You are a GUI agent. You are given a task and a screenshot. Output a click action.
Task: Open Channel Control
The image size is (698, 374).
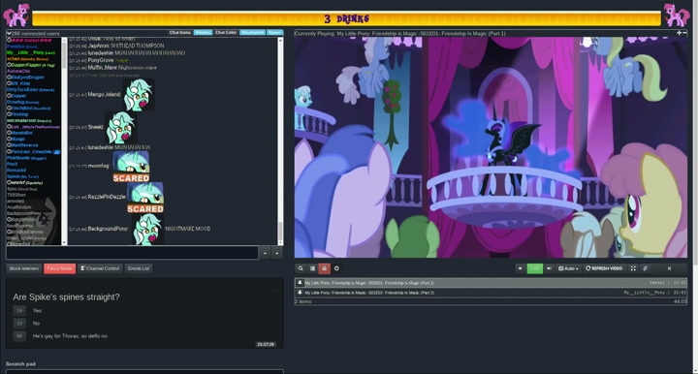(x=100, y=268)
